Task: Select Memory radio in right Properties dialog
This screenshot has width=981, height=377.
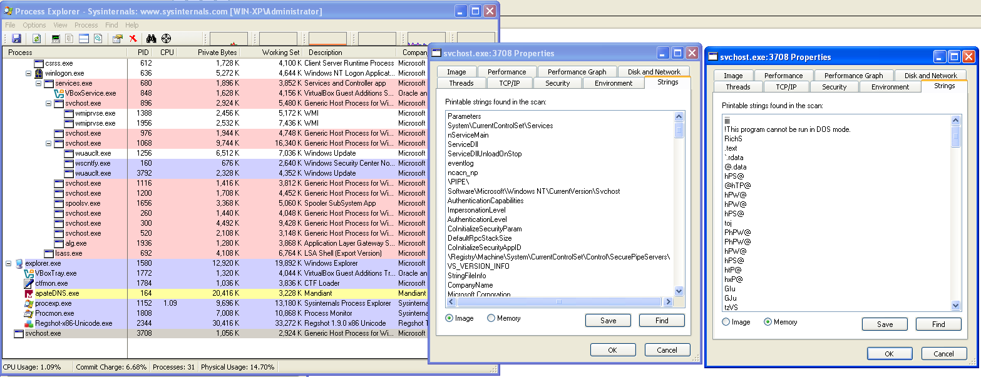Action: click(x=768, y=322)
